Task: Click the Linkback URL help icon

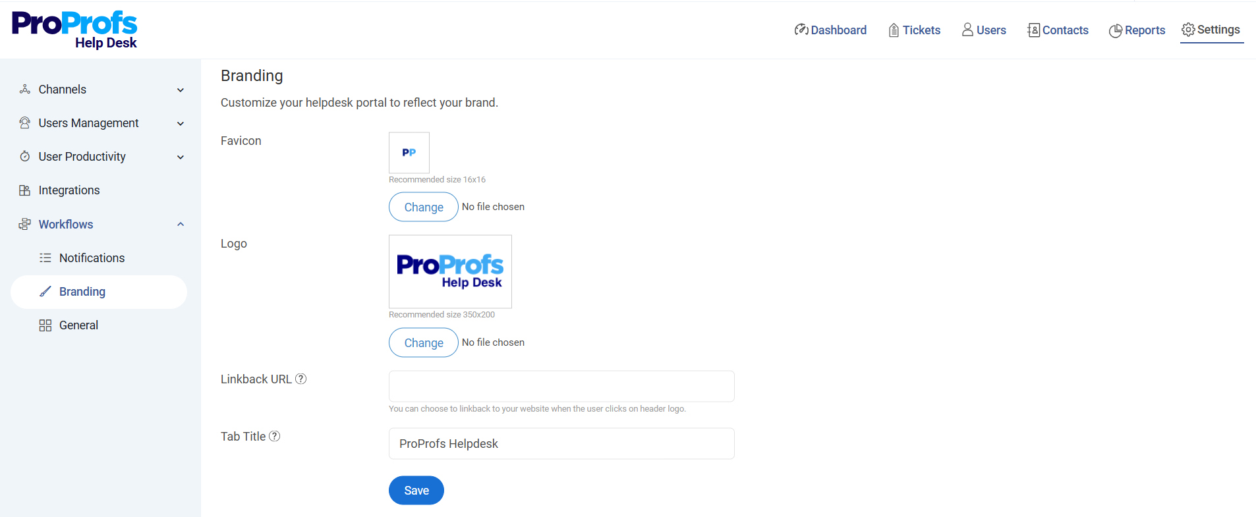Action: (x=301, y=379)
